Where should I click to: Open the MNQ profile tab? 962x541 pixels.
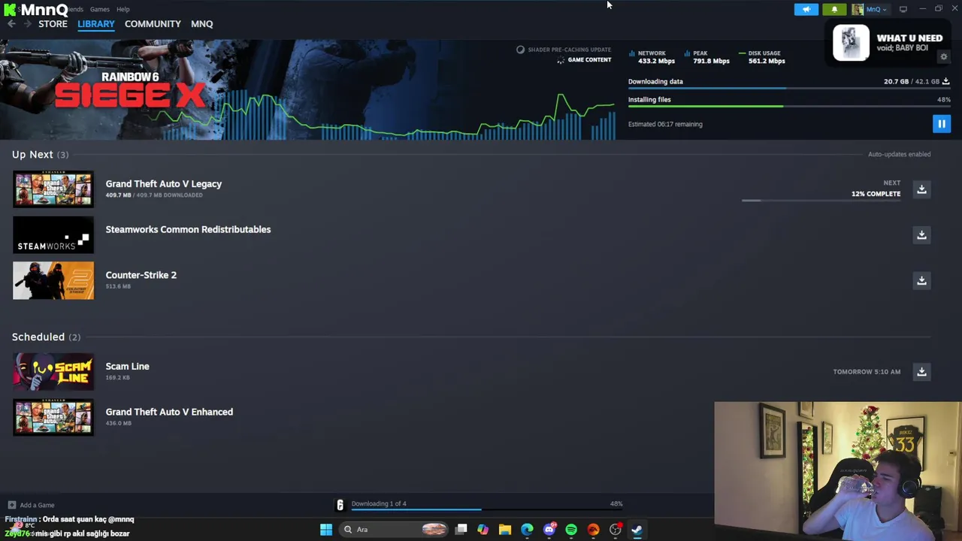pos(201,24)
